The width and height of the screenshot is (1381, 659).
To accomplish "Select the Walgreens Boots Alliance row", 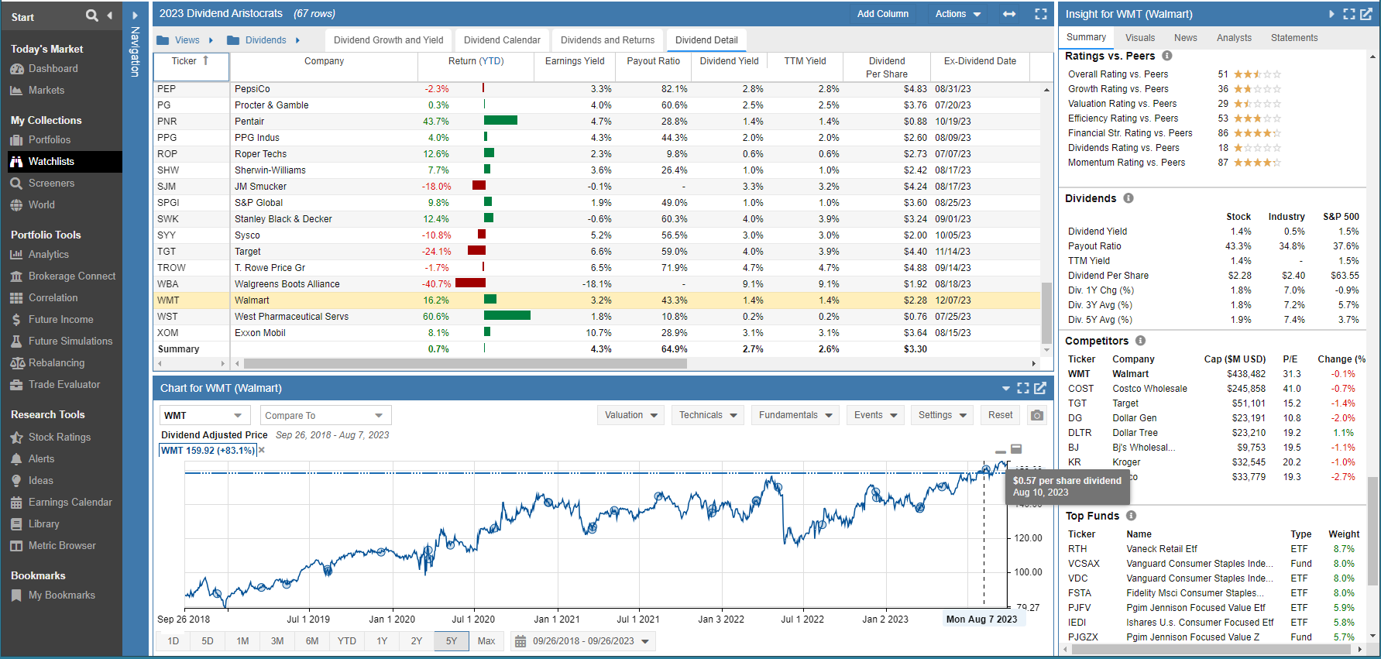I will point(596,284).
